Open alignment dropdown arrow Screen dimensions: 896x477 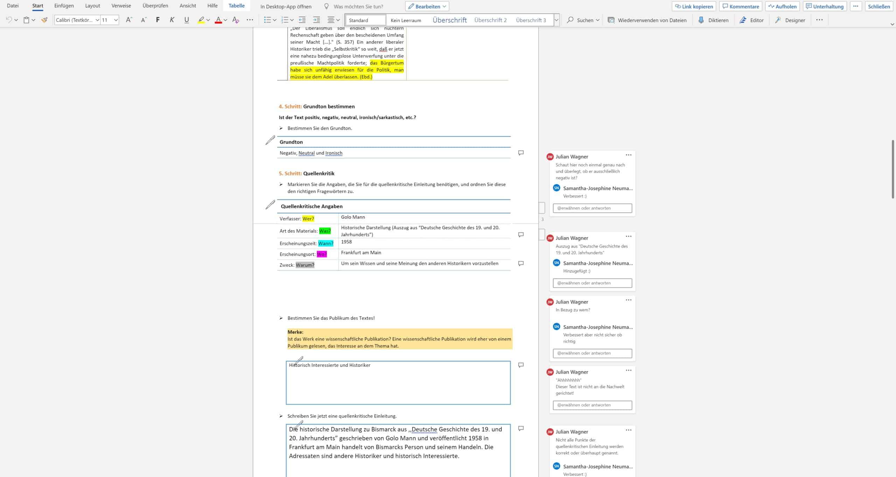point(338,20)
